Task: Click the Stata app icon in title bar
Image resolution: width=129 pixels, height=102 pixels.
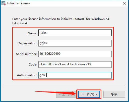Action: 4,3
